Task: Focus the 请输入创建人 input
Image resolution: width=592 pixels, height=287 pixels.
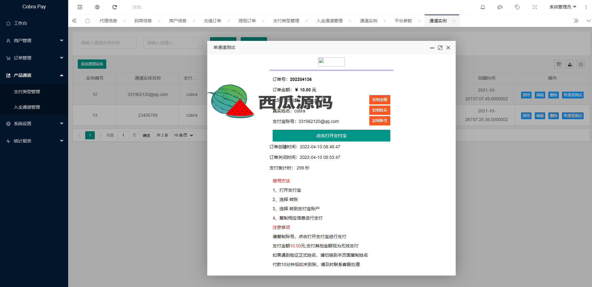Action: (173, 43)
